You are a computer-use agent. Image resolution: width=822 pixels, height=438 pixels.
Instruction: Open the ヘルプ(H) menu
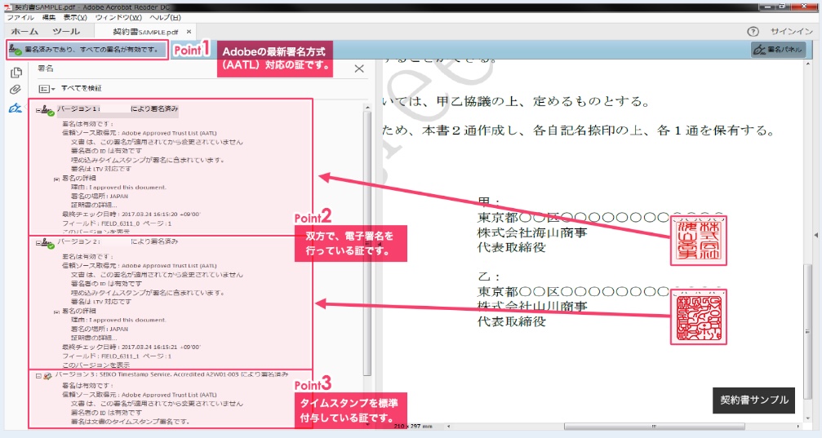click(165, 17)
